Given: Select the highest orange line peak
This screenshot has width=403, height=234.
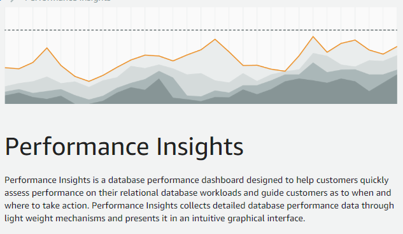Looking at the screenshot, I should pos(313,37).
